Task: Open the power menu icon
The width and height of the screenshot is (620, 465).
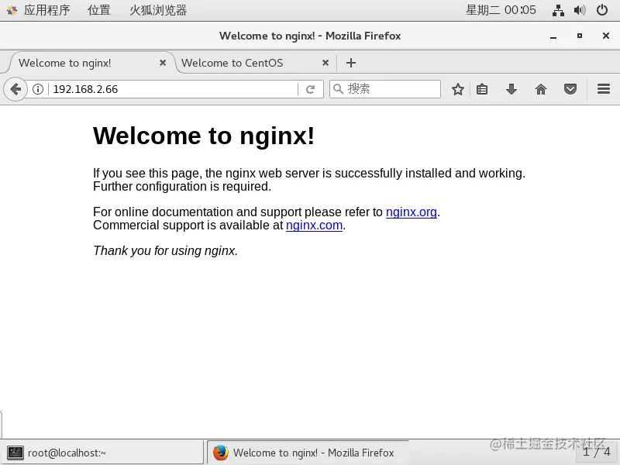Action: click(x=602, y=10)
